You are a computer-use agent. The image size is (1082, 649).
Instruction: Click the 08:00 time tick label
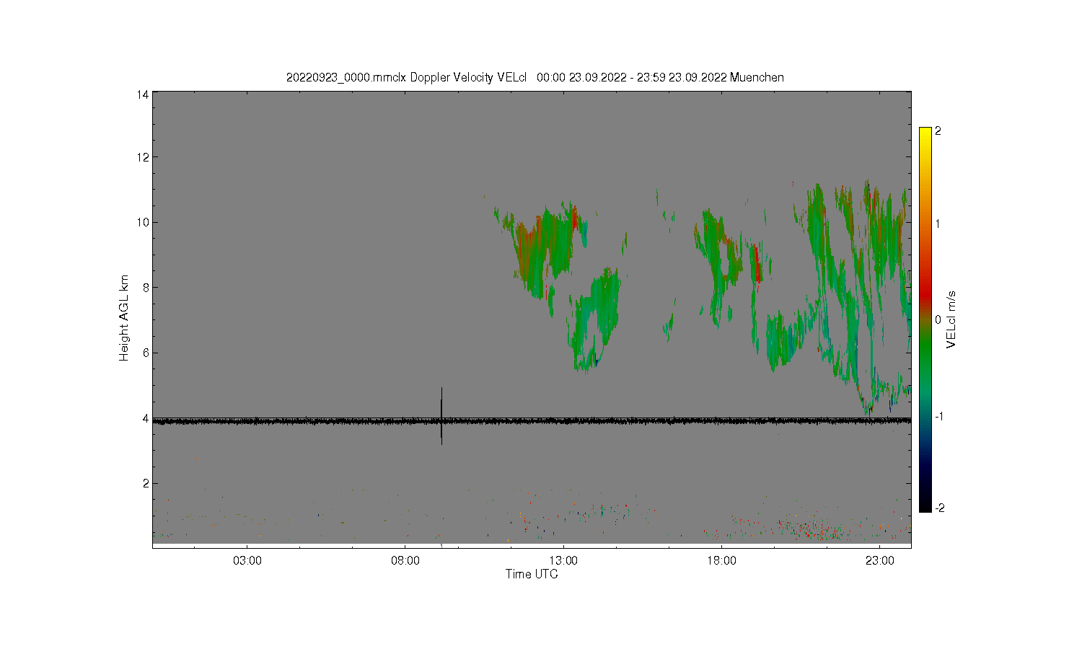pos(405,560)
